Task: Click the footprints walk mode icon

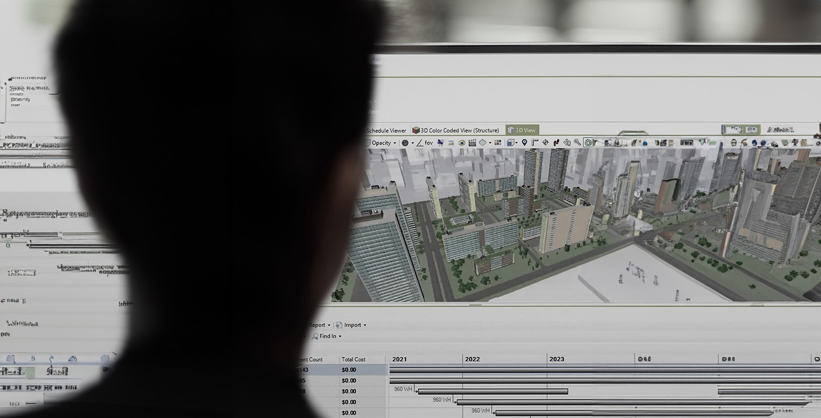Action: point(556,143)
